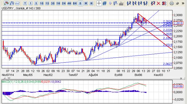Delete selected drawing with red X

tap(158, 3)
